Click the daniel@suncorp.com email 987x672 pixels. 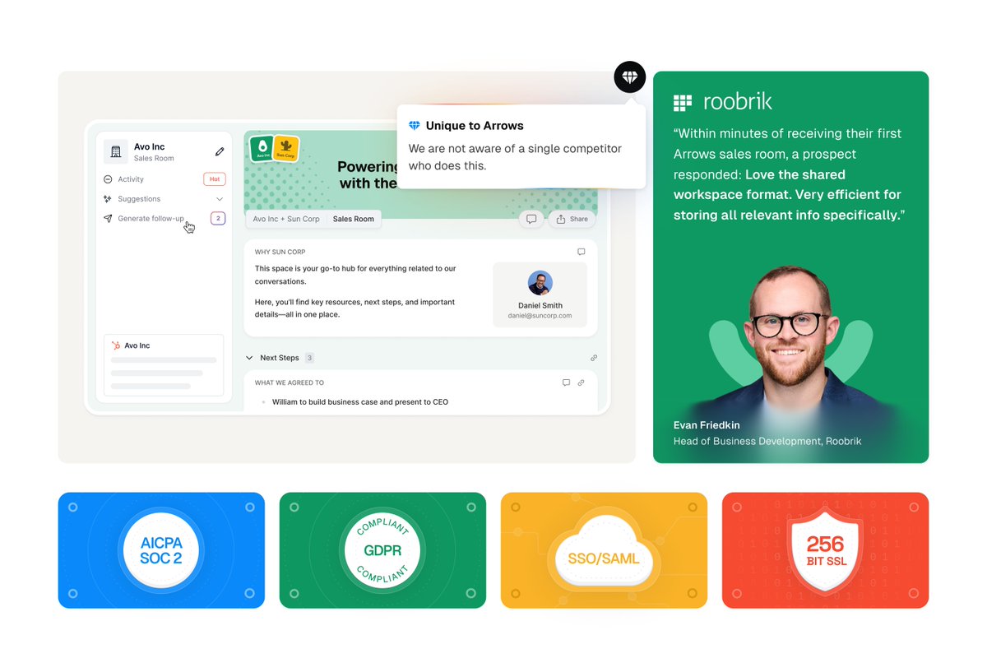point(540,315)
